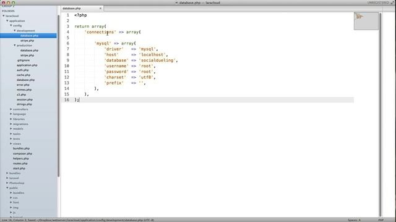The image size is (396, 222).
Task: Open bundles.php in the sidebar
Action: click(x=21, y=149)
